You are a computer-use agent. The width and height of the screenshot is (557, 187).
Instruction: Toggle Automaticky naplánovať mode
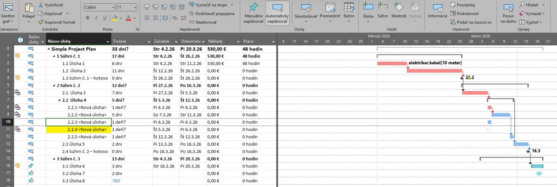coord(277,13)
